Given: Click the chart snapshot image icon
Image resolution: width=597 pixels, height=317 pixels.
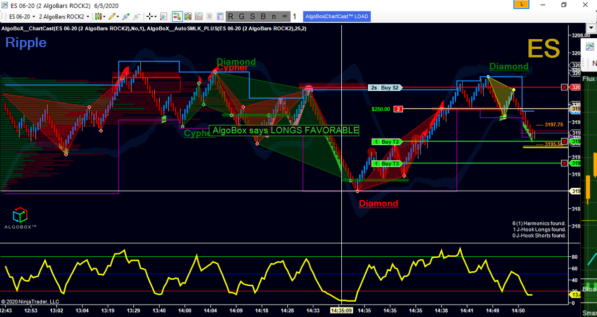Looking at the screenshot, I should click(x=198, y=16).
